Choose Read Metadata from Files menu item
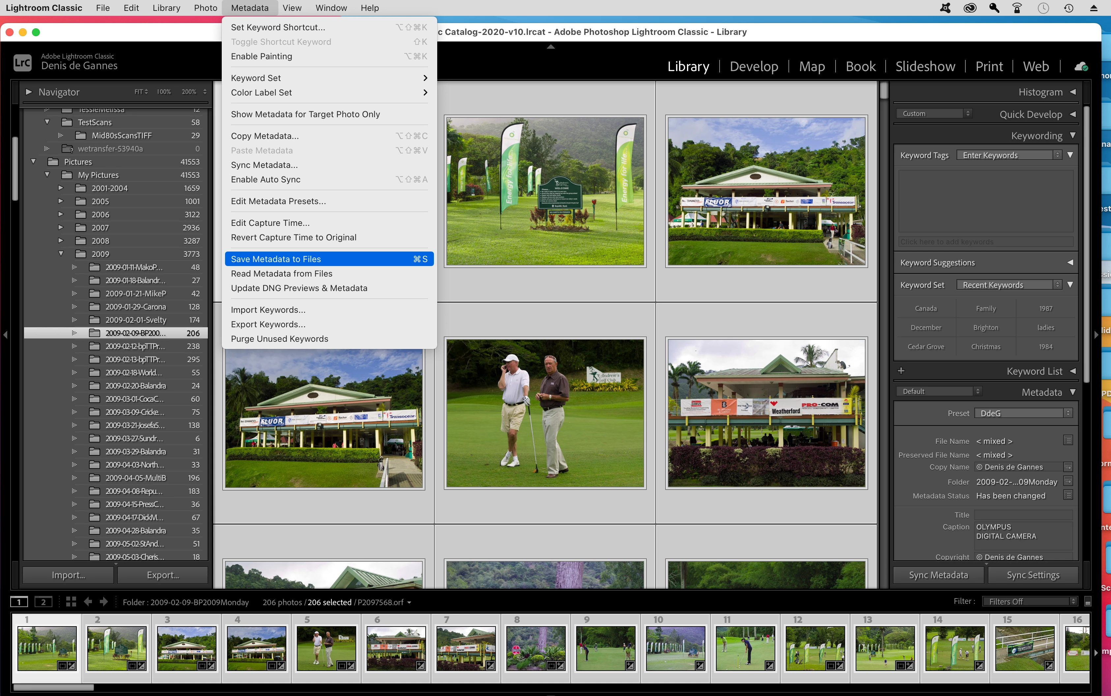Screen dimensions: 1111x696 281,273
